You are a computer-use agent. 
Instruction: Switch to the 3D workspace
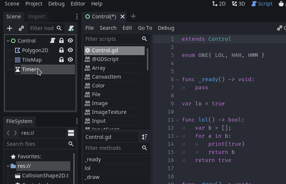click(x=239, y=4)
